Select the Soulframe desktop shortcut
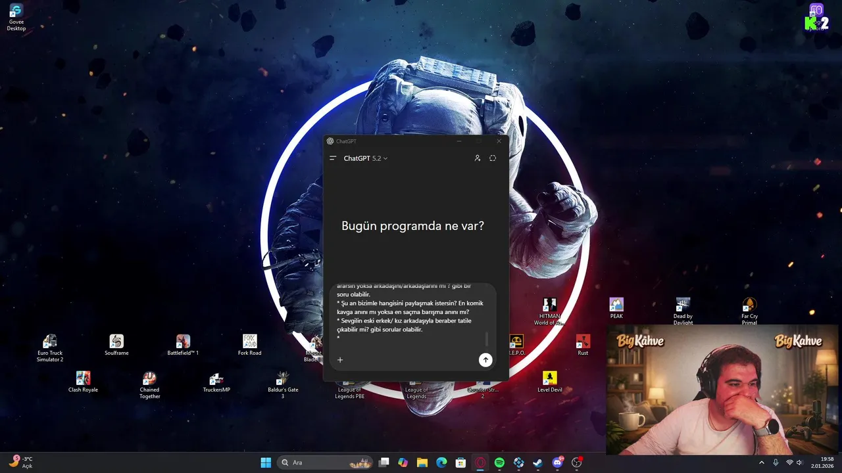842x473 pixels. (x=116, y=346)
